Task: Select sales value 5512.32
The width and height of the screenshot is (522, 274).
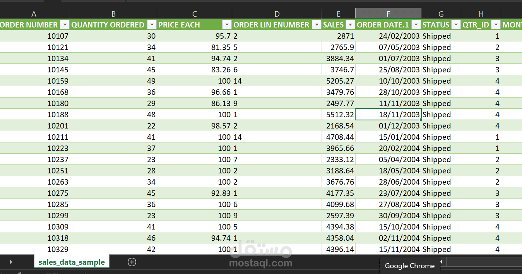Action: (338, 115)
